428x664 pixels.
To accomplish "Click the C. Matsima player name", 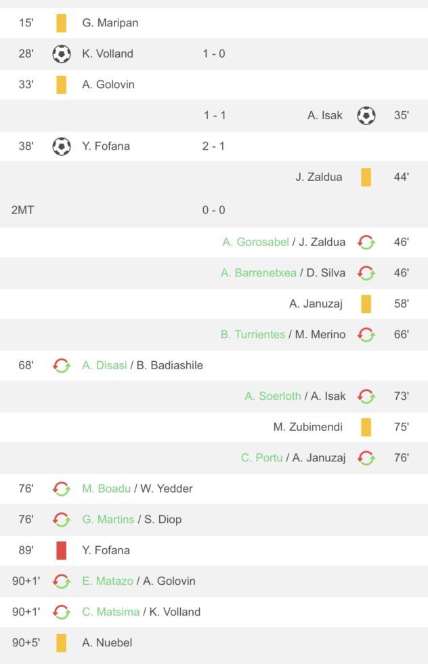I will point(111,612).
